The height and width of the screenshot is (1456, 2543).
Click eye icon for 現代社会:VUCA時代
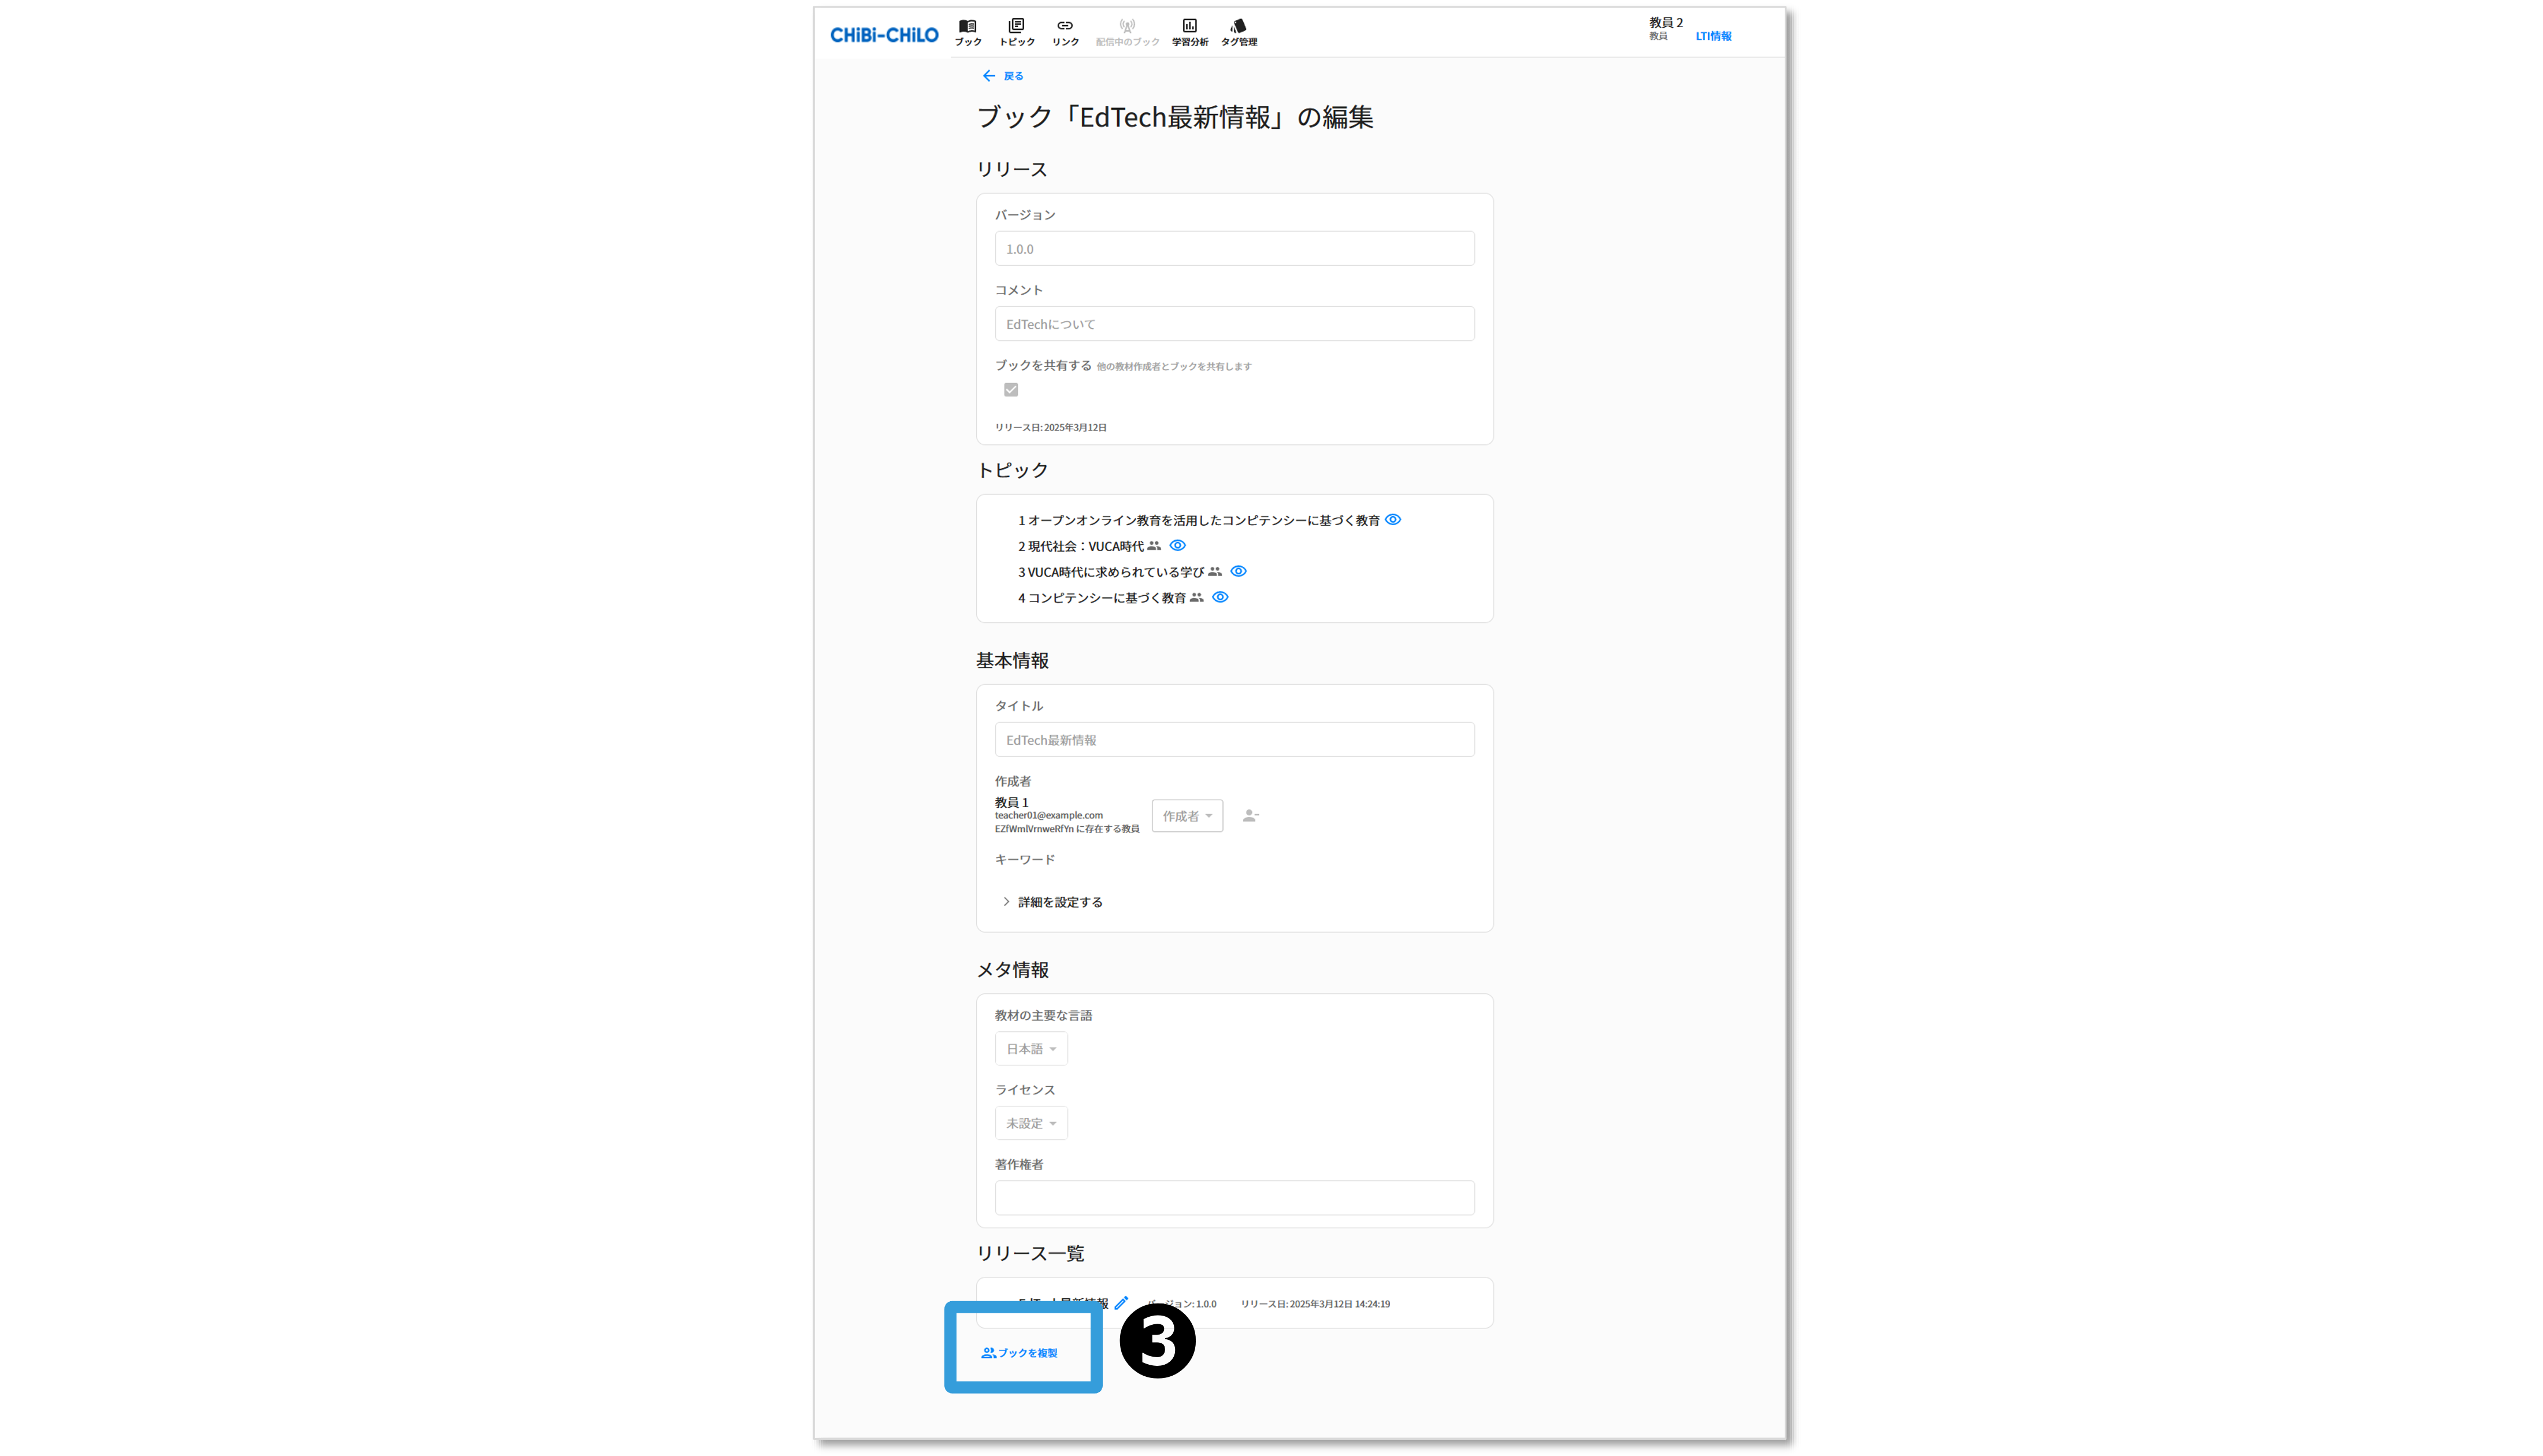tap(1178, 546)
